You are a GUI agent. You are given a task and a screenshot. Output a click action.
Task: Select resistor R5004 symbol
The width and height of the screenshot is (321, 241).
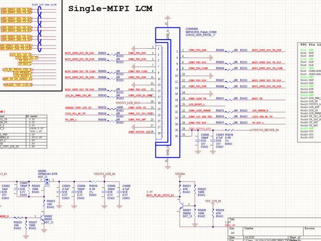tap(229, 69)
